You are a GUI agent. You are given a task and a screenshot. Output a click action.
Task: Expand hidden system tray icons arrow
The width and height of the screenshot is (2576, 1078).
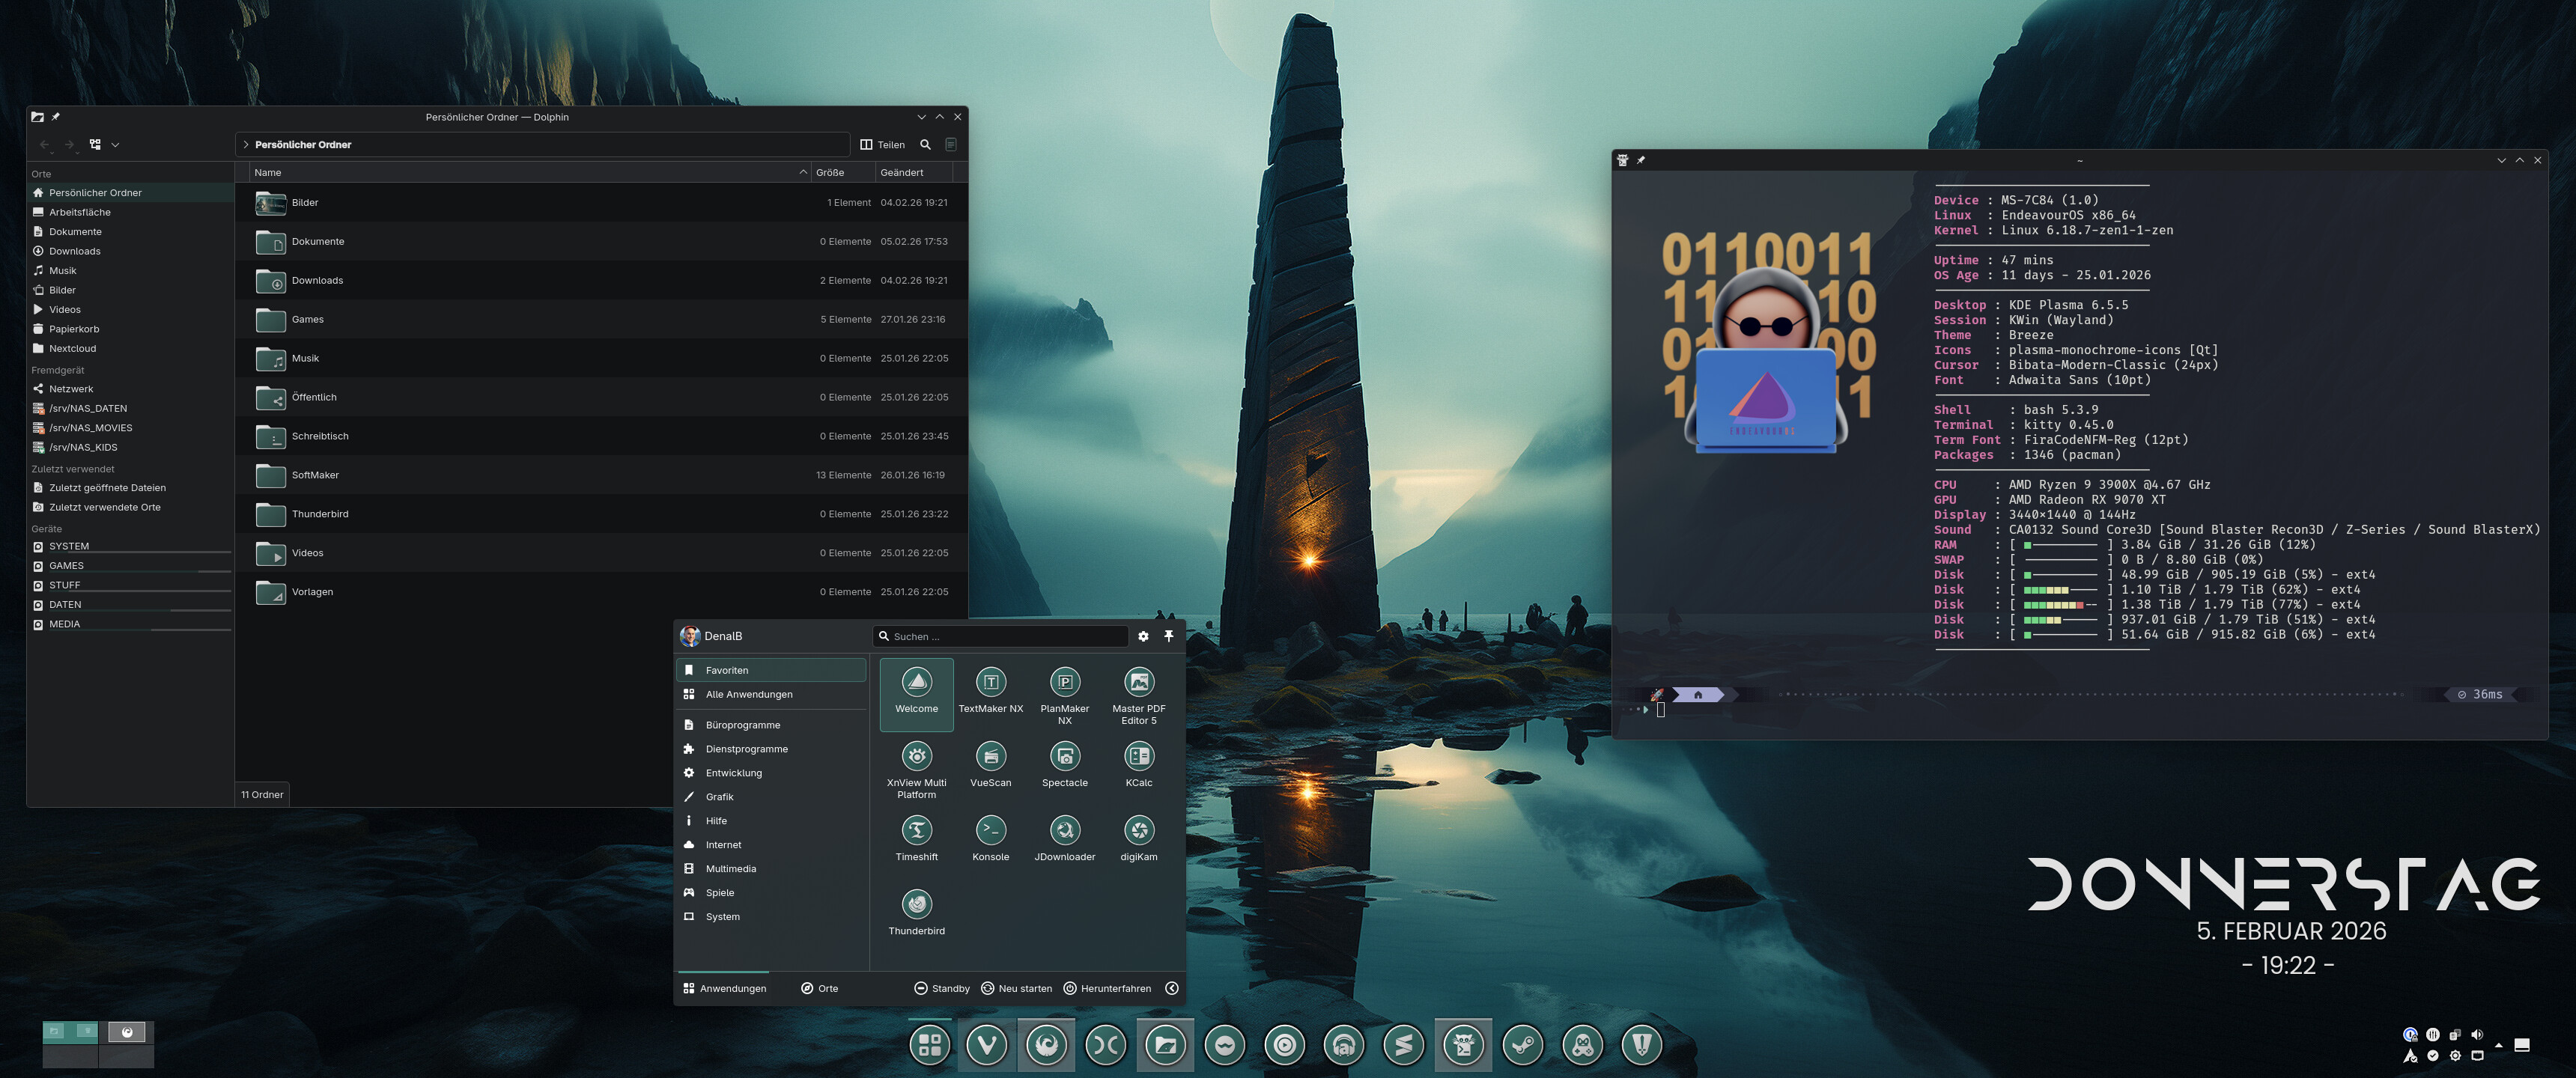coord(2498,1045)
